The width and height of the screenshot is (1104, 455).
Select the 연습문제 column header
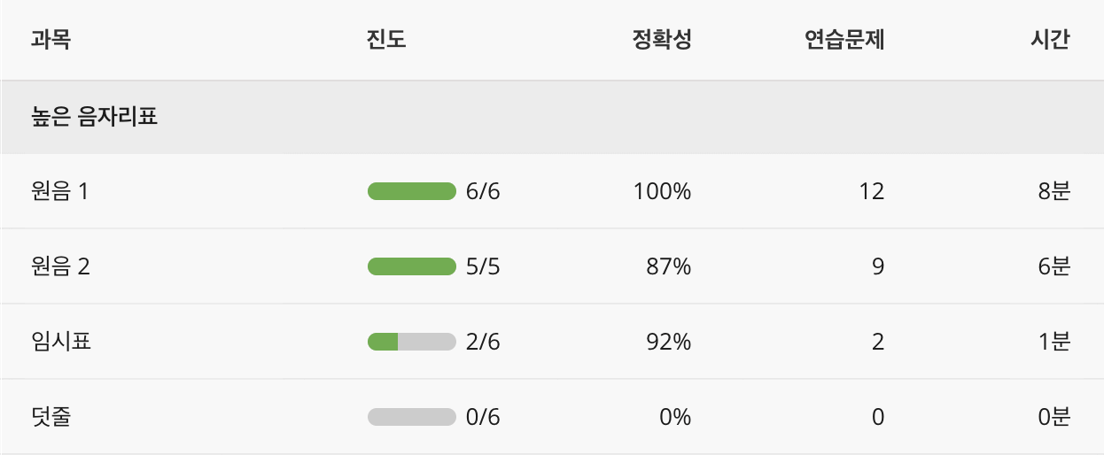pyautogui.click(x=844, y=40)
